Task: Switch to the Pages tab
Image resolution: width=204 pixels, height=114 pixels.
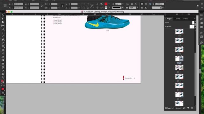Action: (169, 19)
